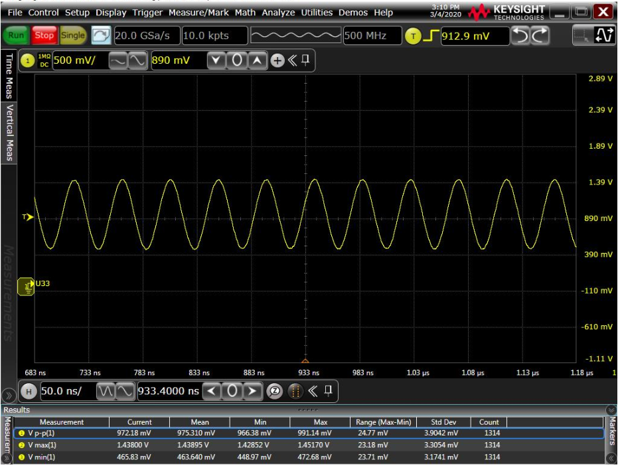Click the Help menu
Image resolution: width=620 pixels, height=466 pixels.
coord(383,13)
